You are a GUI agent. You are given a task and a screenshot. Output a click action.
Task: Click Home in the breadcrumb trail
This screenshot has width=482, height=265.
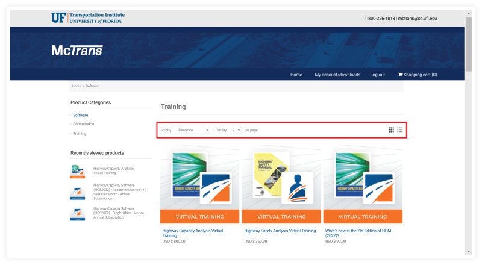(x=77, y=86)
